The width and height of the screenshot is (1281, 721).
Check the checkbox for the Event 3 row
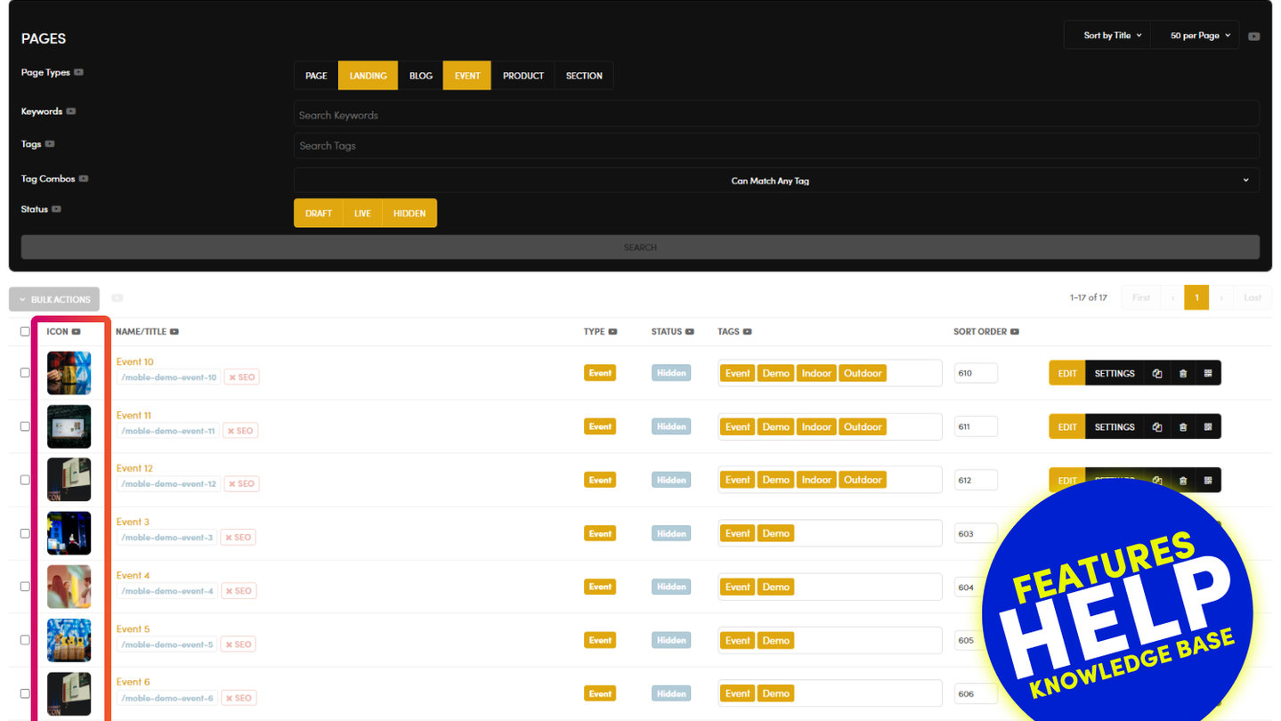pos(25,533)
